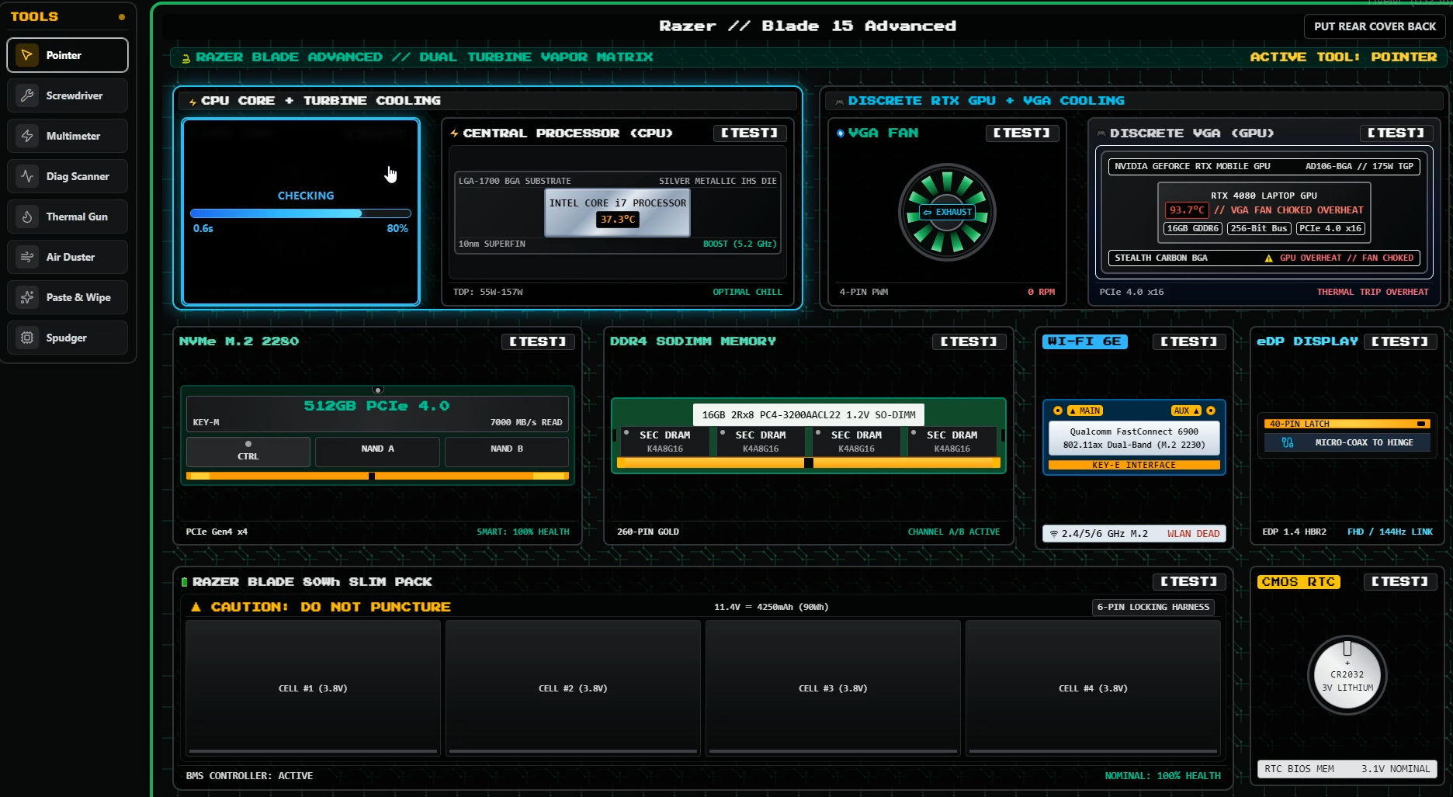Click the CHECKING progress bar
Screen dimensions: 1453x797
click(300, 213)
